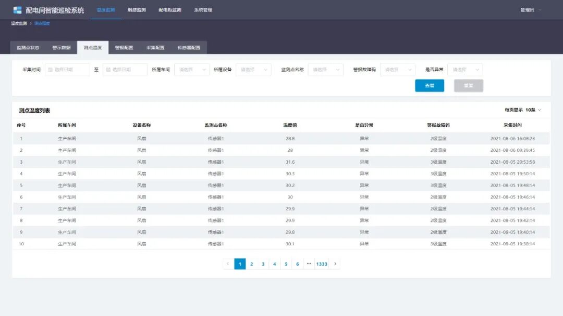The height and width of the screenshot is (316, 563).
Task: Click timestamp 2021-08-05 19:40:14
Action: point(512,232)
